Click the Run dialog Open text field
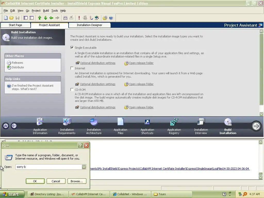This screenshot has width=264, height=198. pyautogui.click(x=49, y=167)
